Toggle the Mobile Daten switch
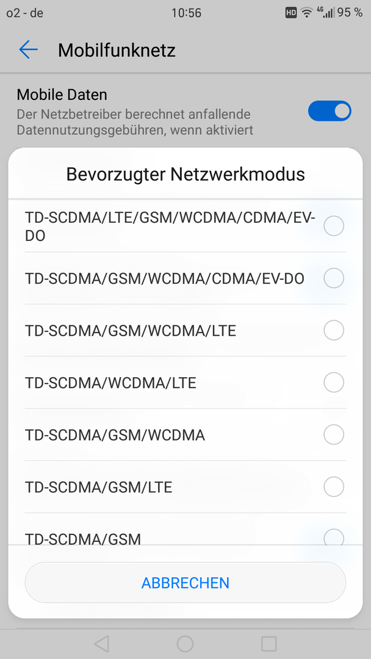Screen dimensions: 371x659 click(x=330, y=111)
